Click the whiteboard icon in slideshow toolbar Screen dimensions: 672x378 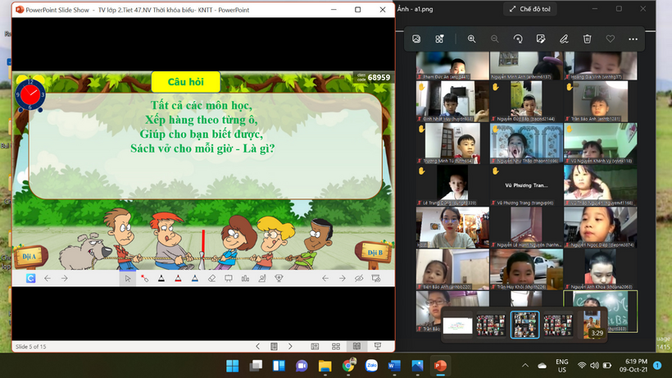229,279
